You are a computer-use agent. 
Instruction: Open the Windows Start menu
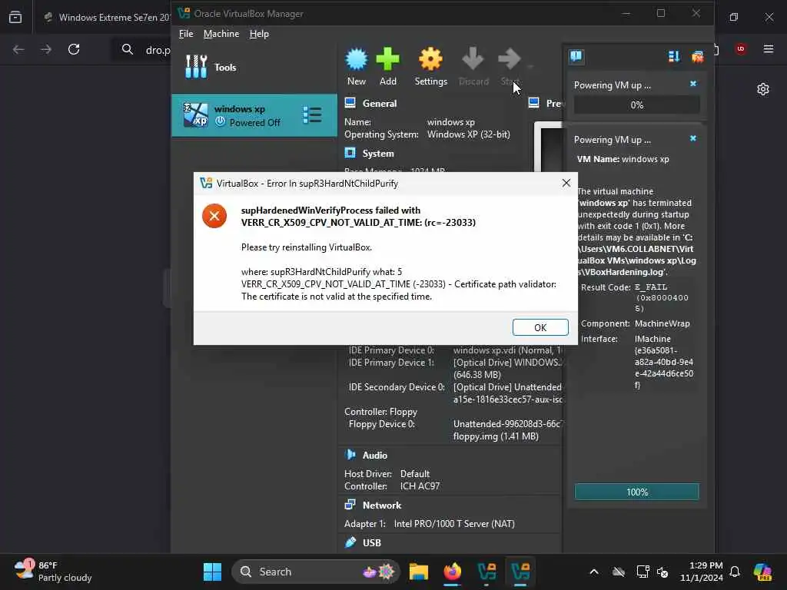[x=212, y=572]
